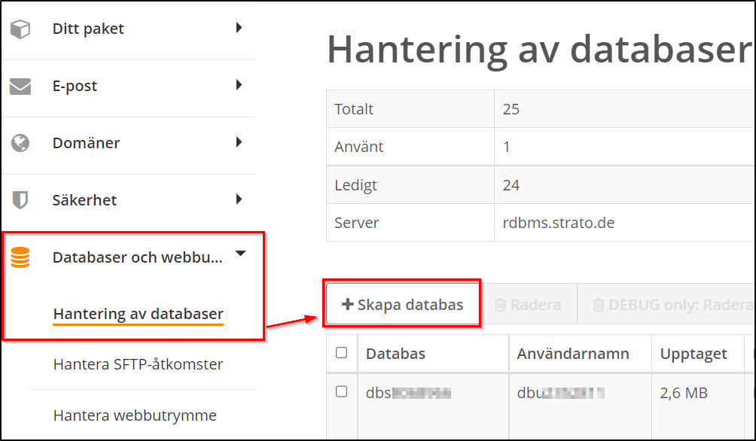Sort by the Upptaget column header
Viewport: 756px width, 441px height.
694,354
